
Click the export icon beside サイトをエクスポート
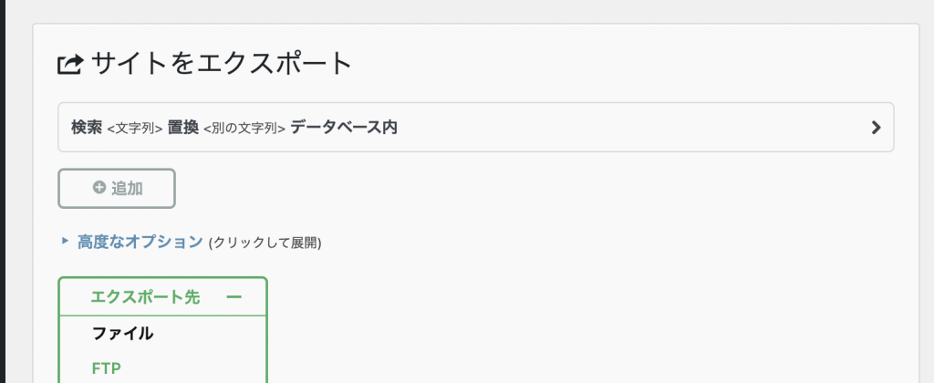pos(69,65)
